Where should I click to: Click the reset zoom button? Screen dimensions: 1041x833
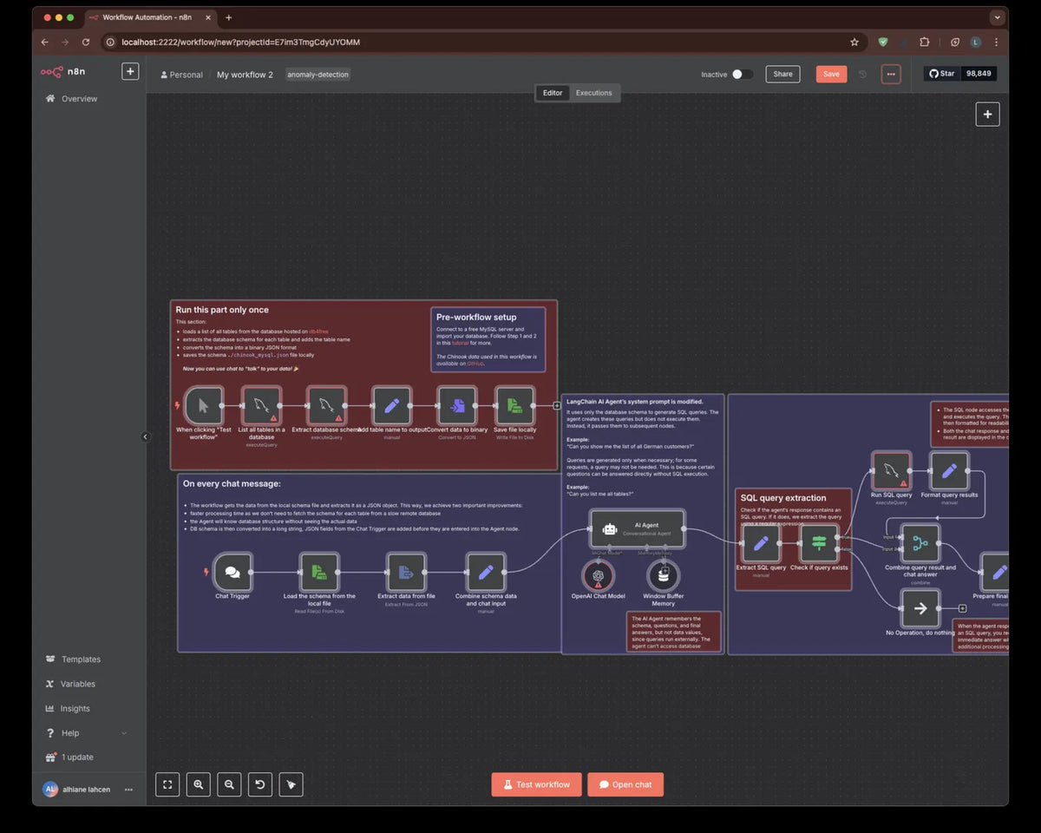[260, 784]
